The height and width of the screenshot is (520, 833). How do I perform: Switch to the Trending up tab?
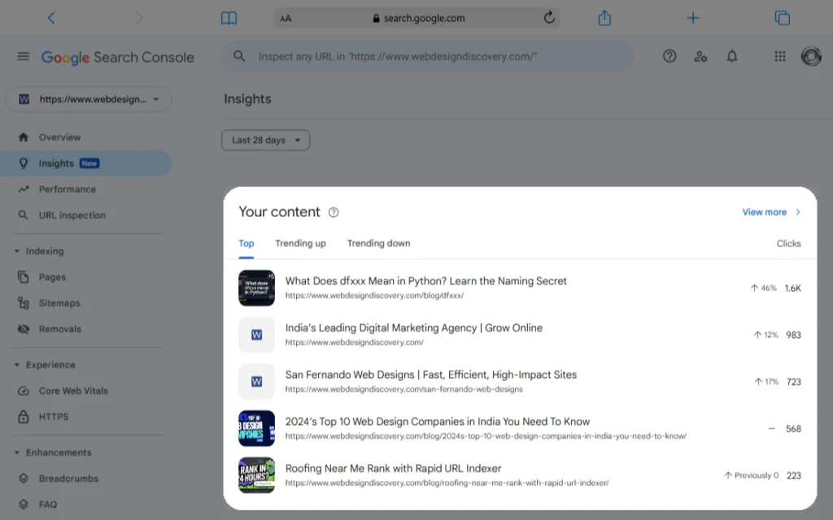click(x=300, y=243)
